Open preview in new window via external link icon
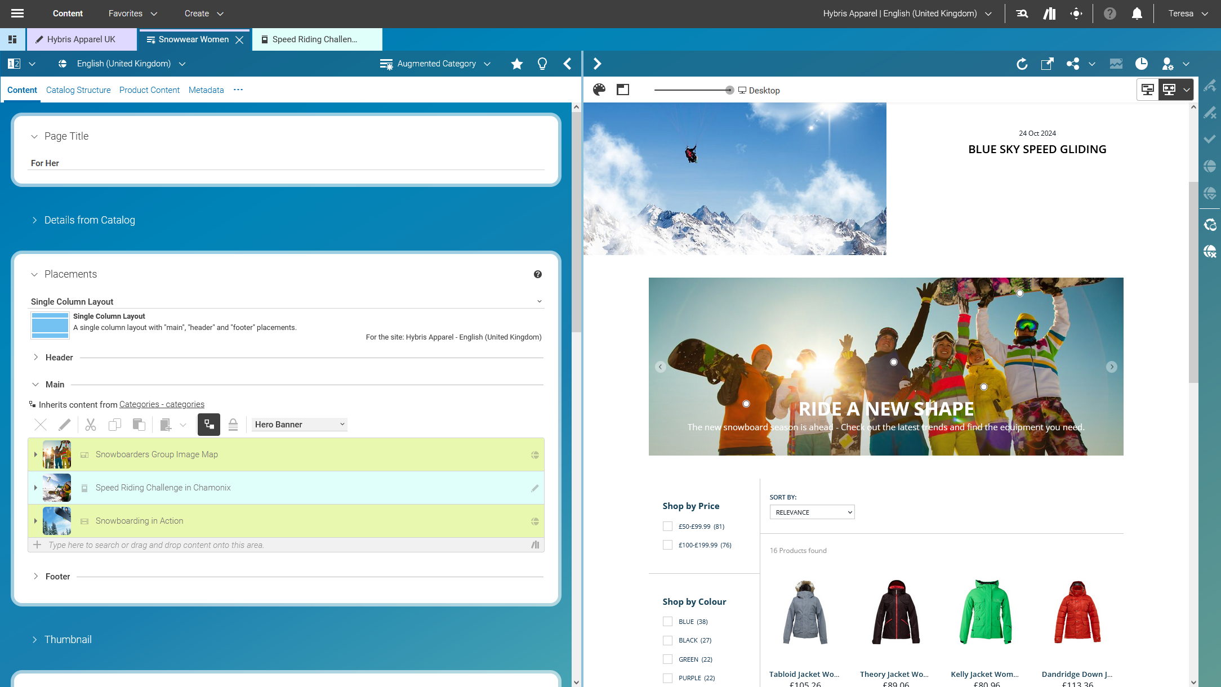The width and height of the screenshot is (1221, 687). tap(1047, 64)
